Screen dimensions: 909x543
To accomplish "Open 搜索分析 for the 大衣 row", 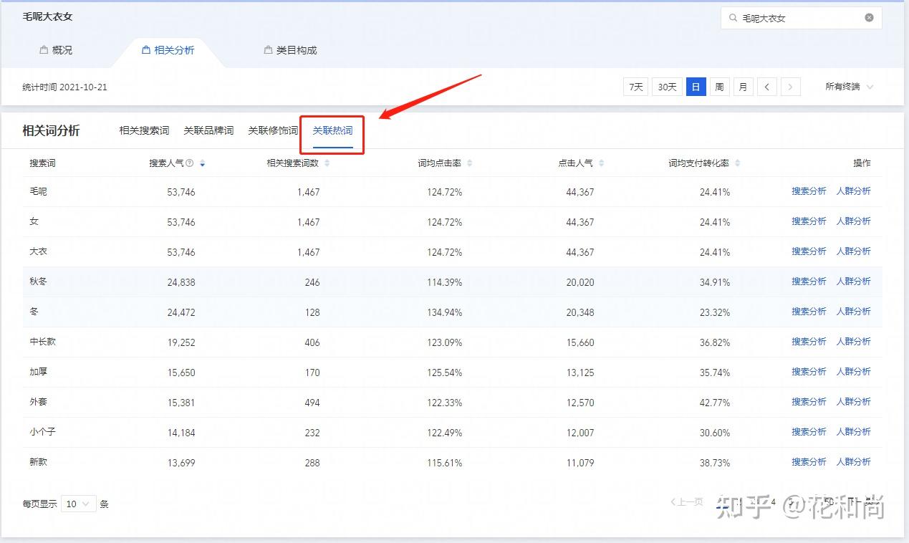I will click(x=809, y=251).
